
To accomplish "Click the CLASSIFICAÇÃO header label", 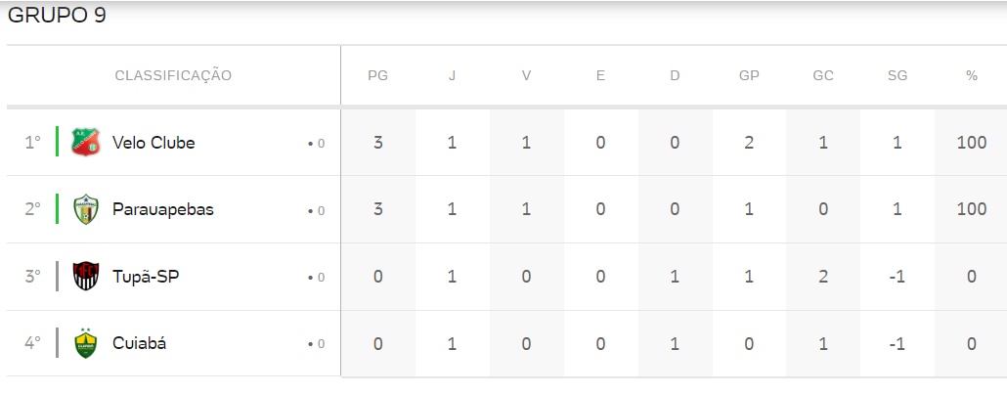I will [x=173, y=76].
